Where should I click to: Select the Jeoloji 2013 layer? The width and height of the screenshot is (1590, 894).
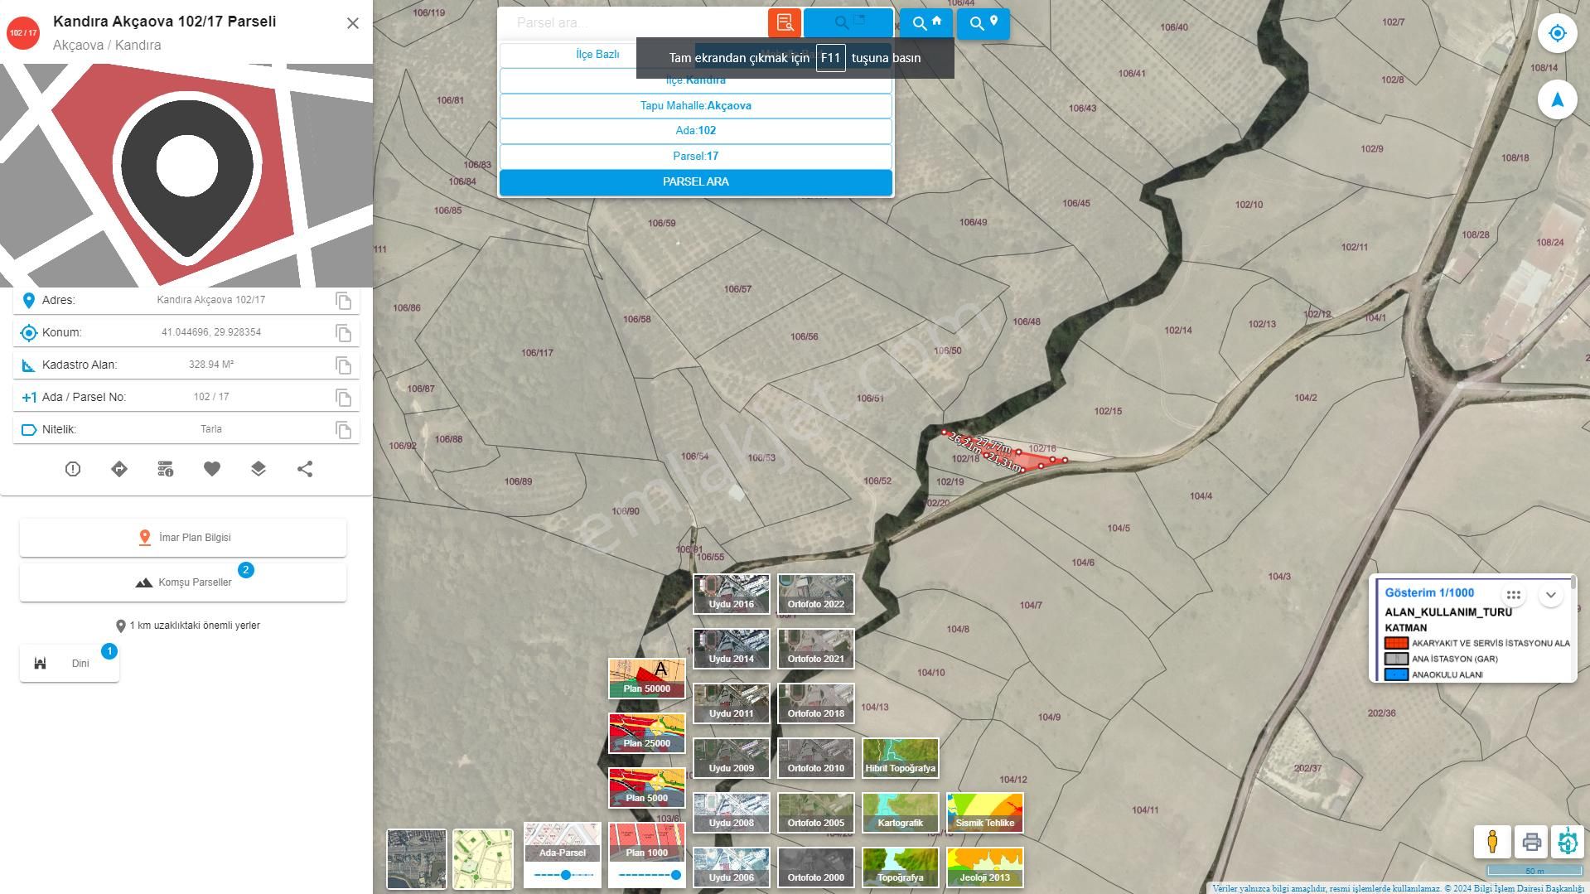(985, 867)
